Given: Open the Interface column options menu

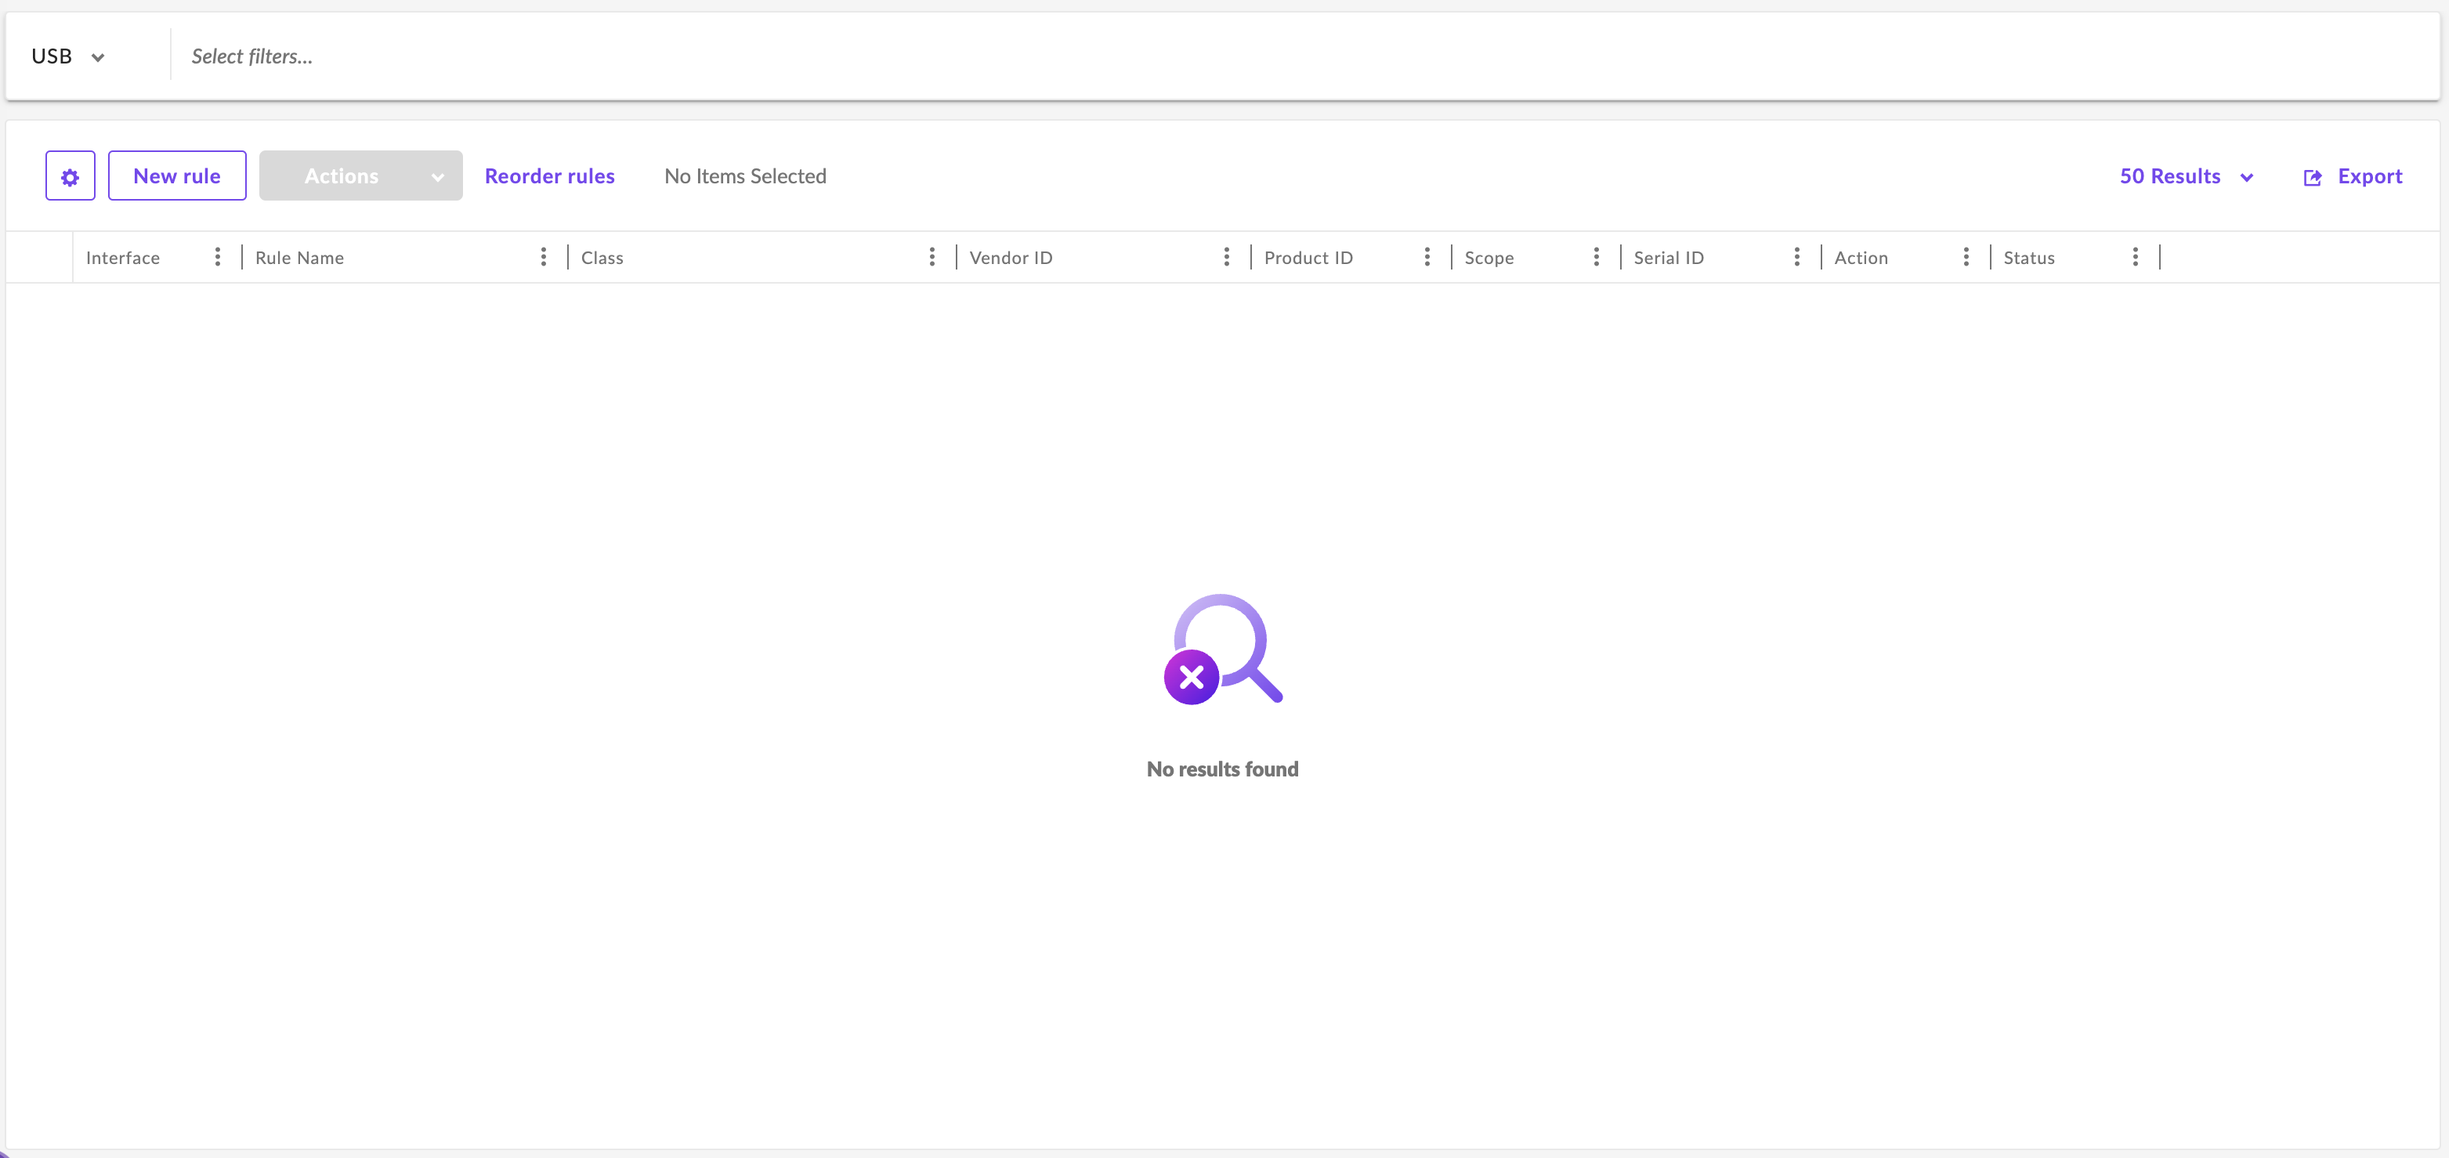Looking at the screenshot, I should 218,257.
